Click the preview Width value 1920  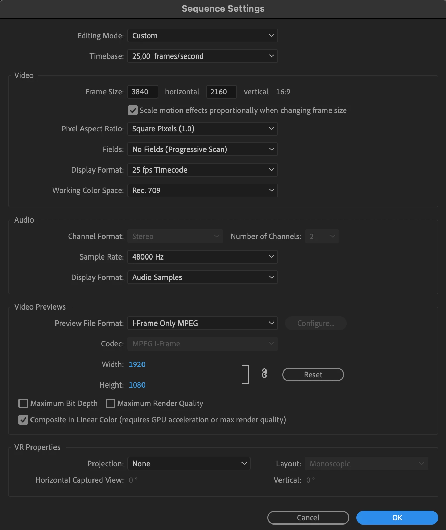pos(137,364)
